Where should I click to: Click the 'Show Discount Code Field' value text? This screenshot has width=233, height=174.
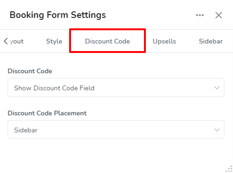tap(54, 88)
